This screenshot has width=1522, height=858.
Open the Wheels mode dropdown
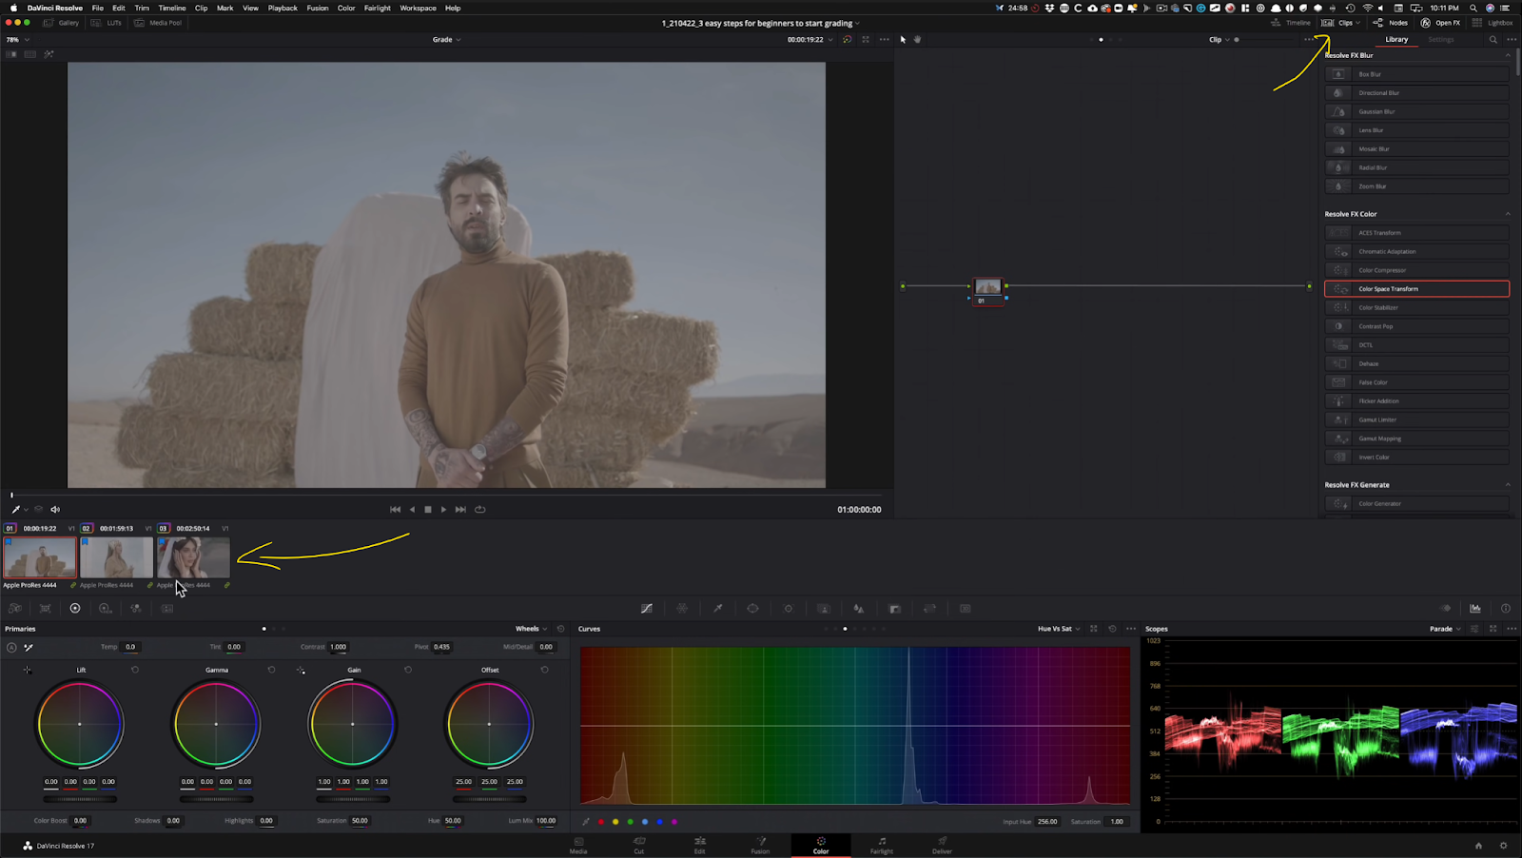pos(532,628)
